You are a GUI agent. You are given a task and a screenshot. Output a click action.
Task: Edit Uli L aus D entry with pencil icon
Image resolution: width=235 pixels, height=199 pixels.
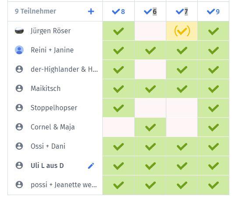coord(91,166)
